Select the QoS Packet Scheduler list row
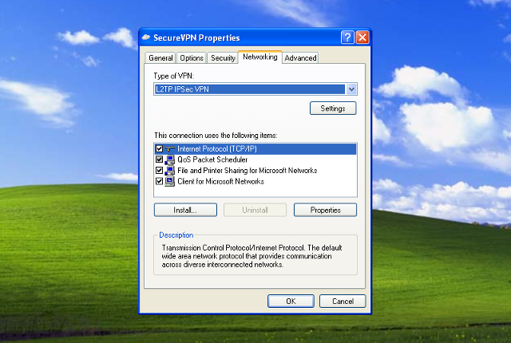511x343 pixels. pyautogui.click(x=255, y=160)
